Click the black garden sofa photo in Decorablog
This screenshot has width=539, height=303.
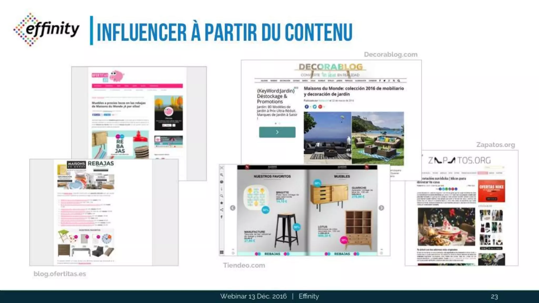pyautogui.click(x=327, y=138)
